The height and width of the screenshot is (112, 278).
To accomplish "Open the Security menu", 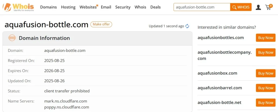I will [123, 7].
